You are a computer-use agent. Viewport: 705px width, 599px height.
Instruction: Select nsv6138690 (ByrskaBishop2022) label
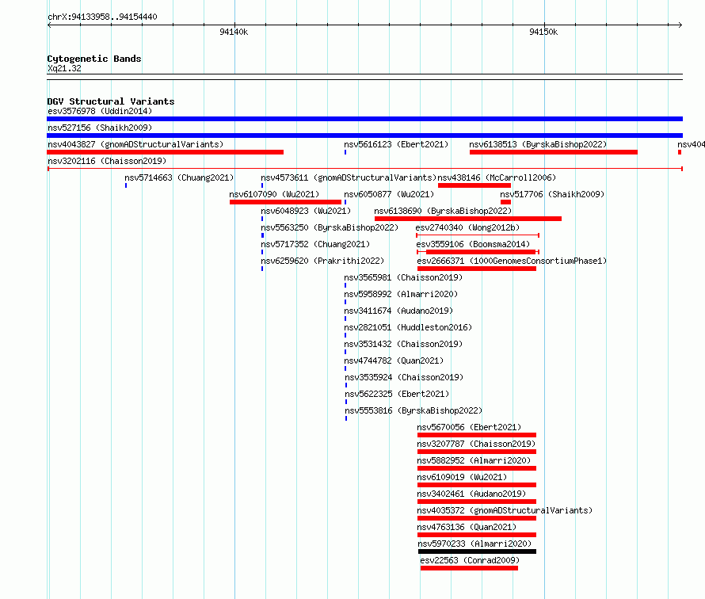443,211
